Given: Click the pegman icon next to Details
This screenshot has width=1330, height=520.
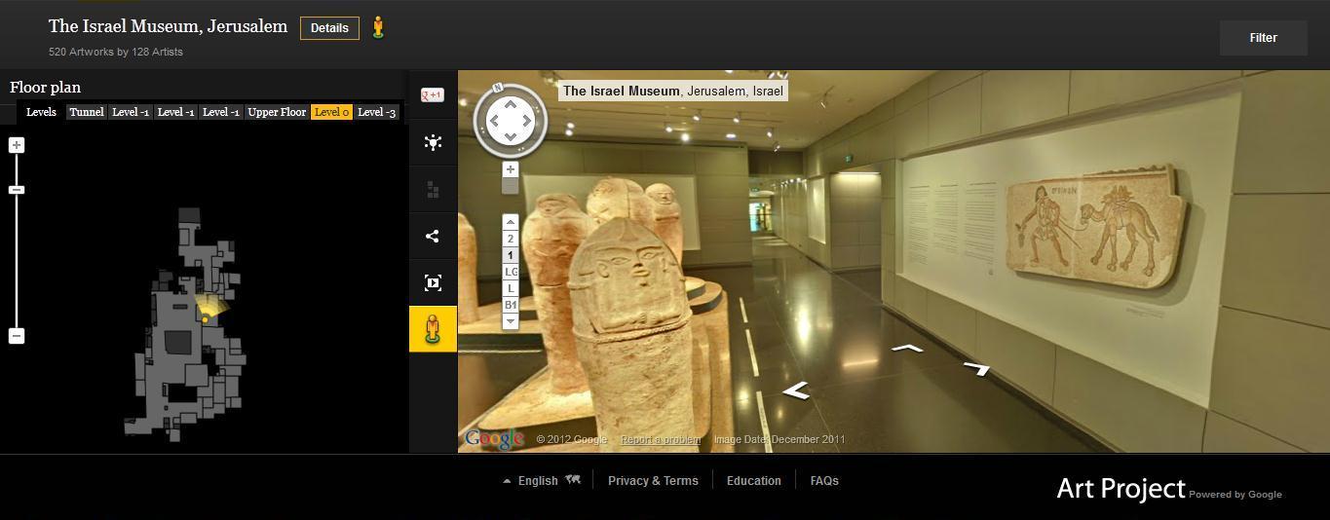Looking at the screenshot, I should [378, 28].
